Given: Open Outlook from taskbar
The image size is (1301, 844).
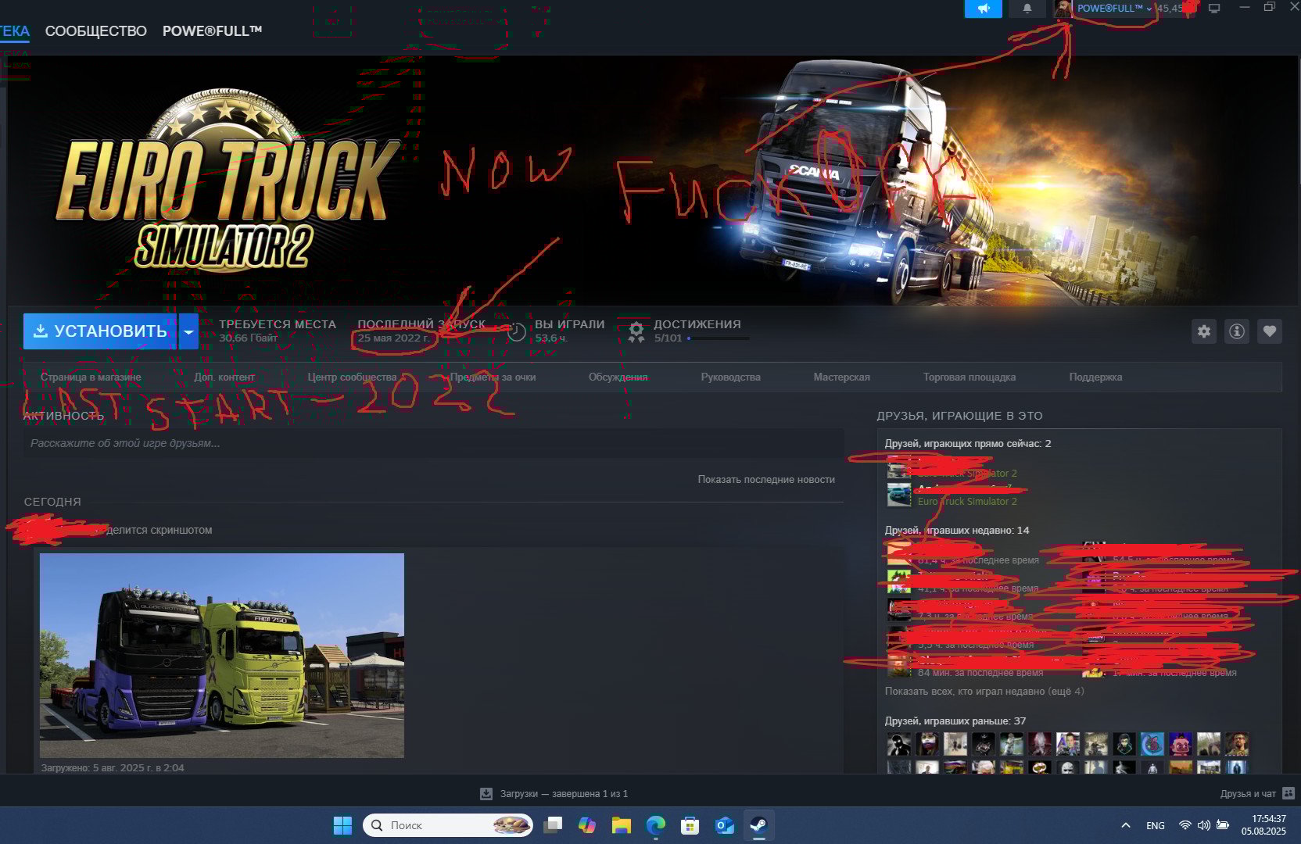Looking at the screenshot, I should pyautogui.click(x=724, y=825).
